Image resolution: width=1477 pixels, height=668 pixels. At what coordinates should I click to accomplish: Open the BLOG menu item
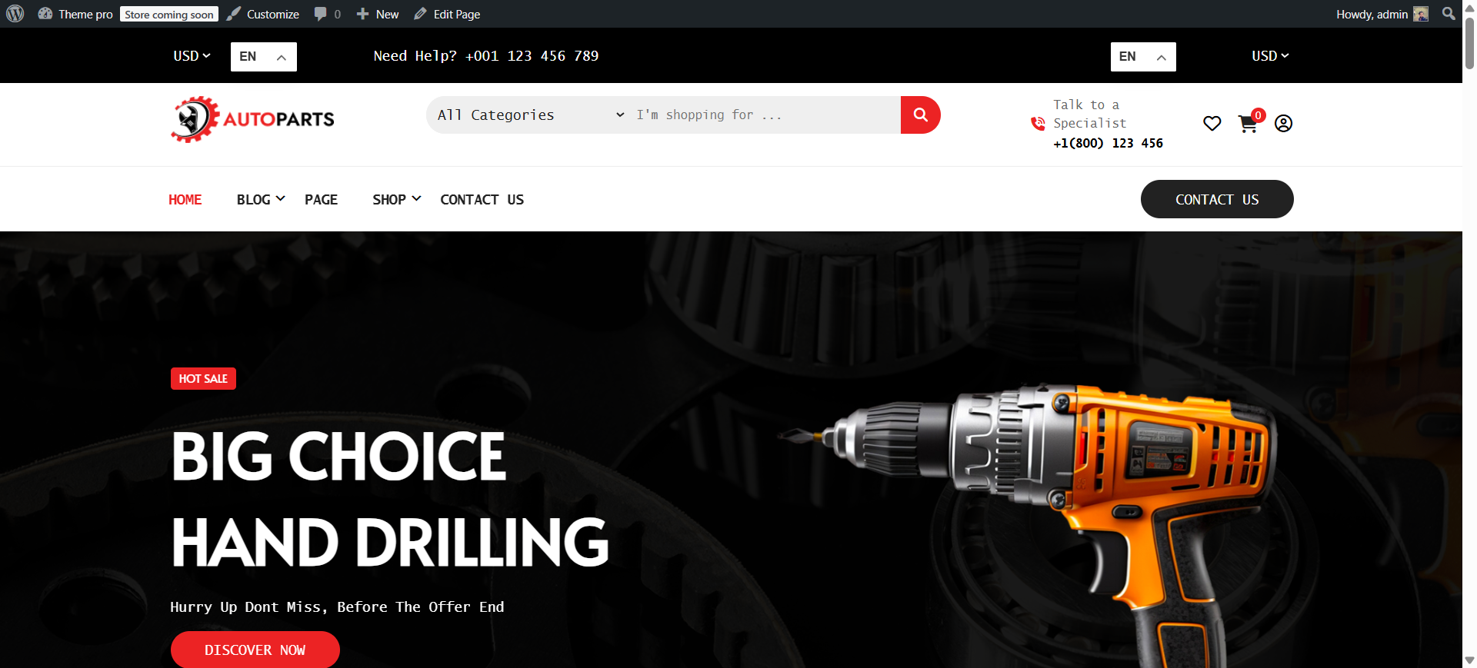click(x=261, y=199)
